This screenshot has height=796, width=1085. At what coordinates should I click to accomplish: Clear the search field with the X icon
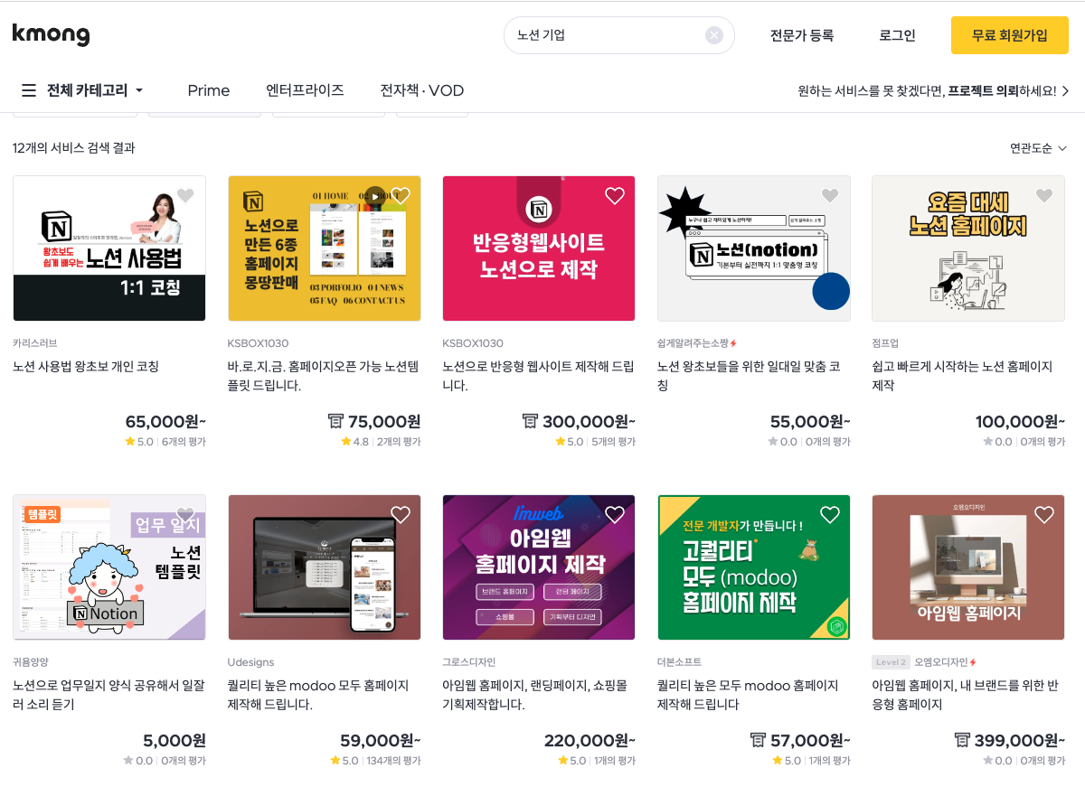714,35
